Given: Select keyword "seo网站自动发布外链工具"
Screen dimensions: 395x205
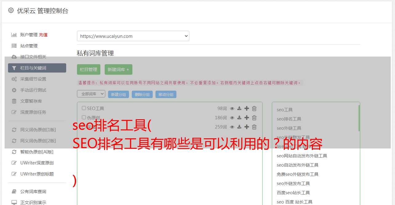Looking at the screenshot, I should (302, 156).
